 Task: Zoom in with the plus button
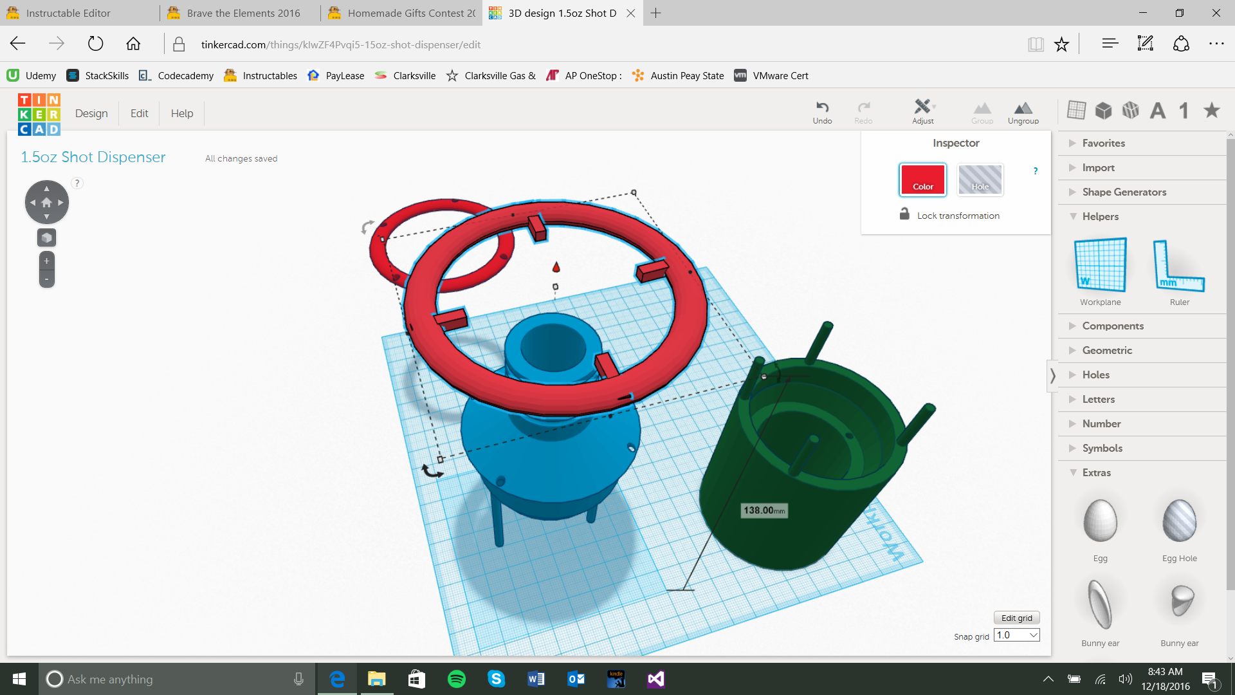pos(46,261)
